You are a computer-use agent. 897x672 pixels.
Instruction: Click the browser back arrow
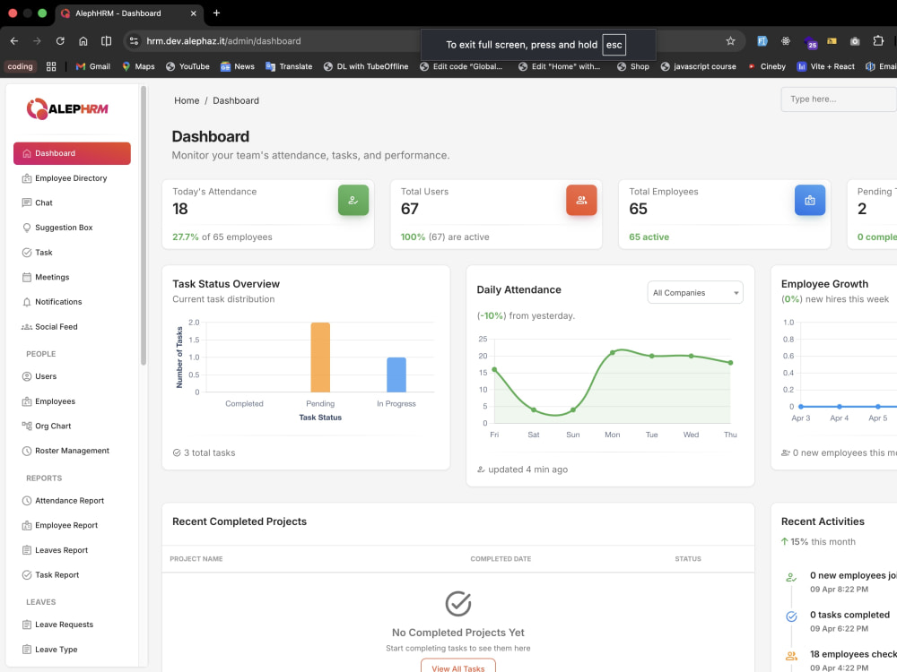(14, 41)
